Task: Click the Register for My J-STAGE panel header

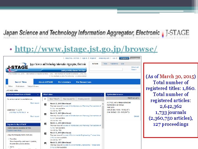Action: pos(23,124)
